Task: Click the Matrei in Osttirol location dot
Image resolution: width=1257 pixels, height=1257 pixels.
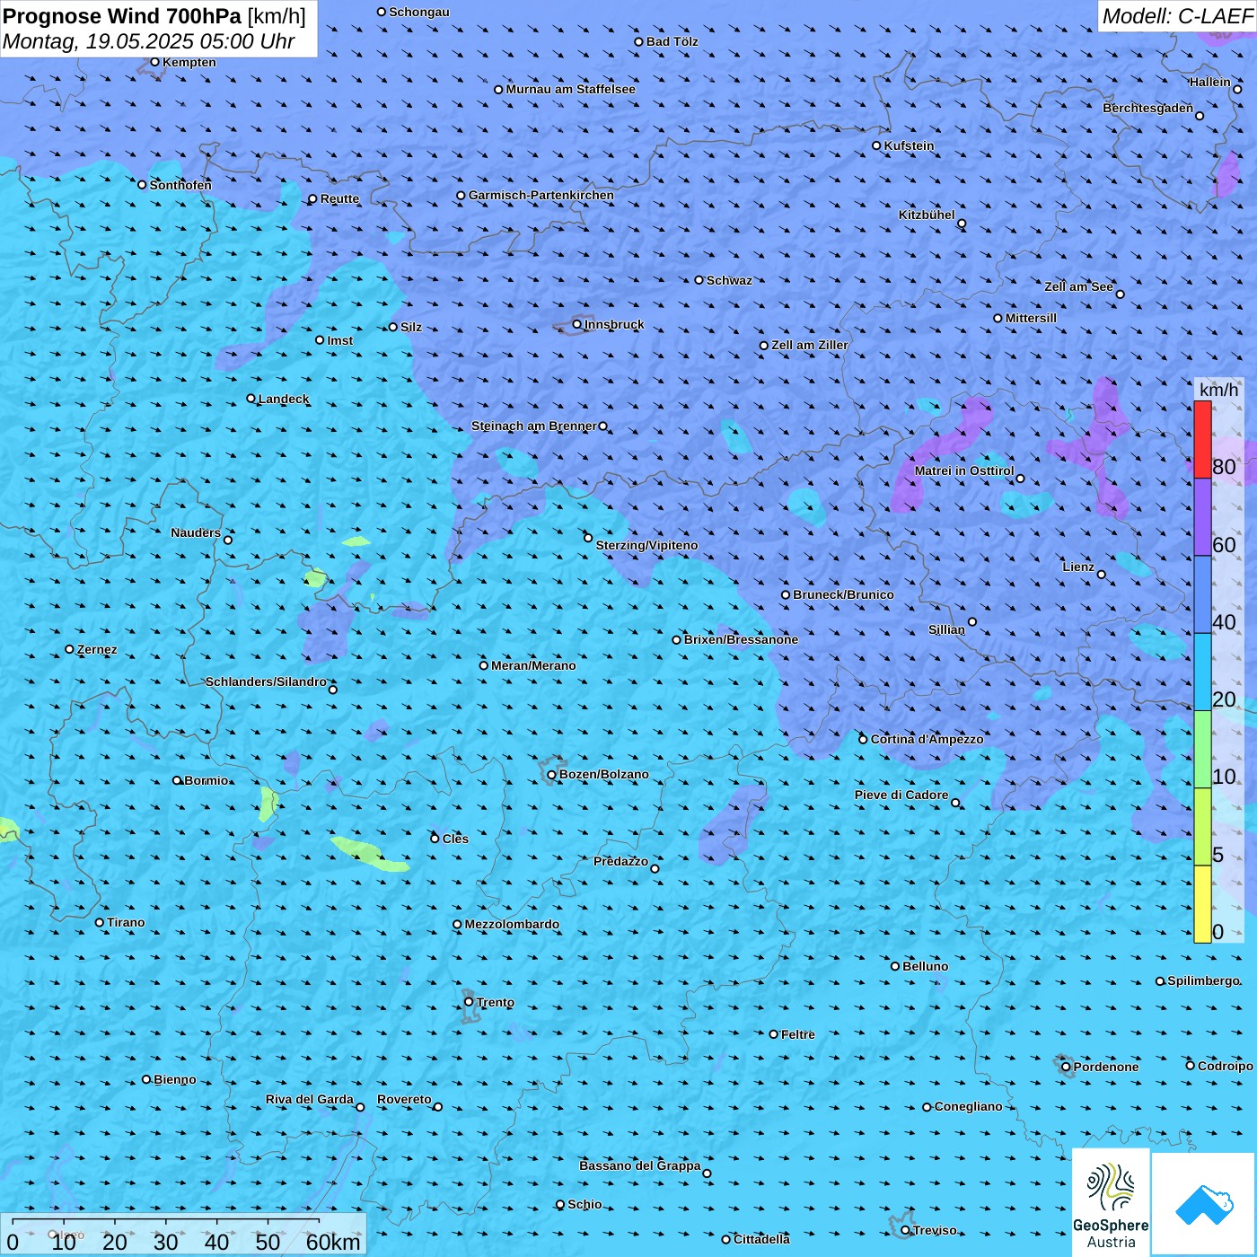Action: (x=1020, y=478)
